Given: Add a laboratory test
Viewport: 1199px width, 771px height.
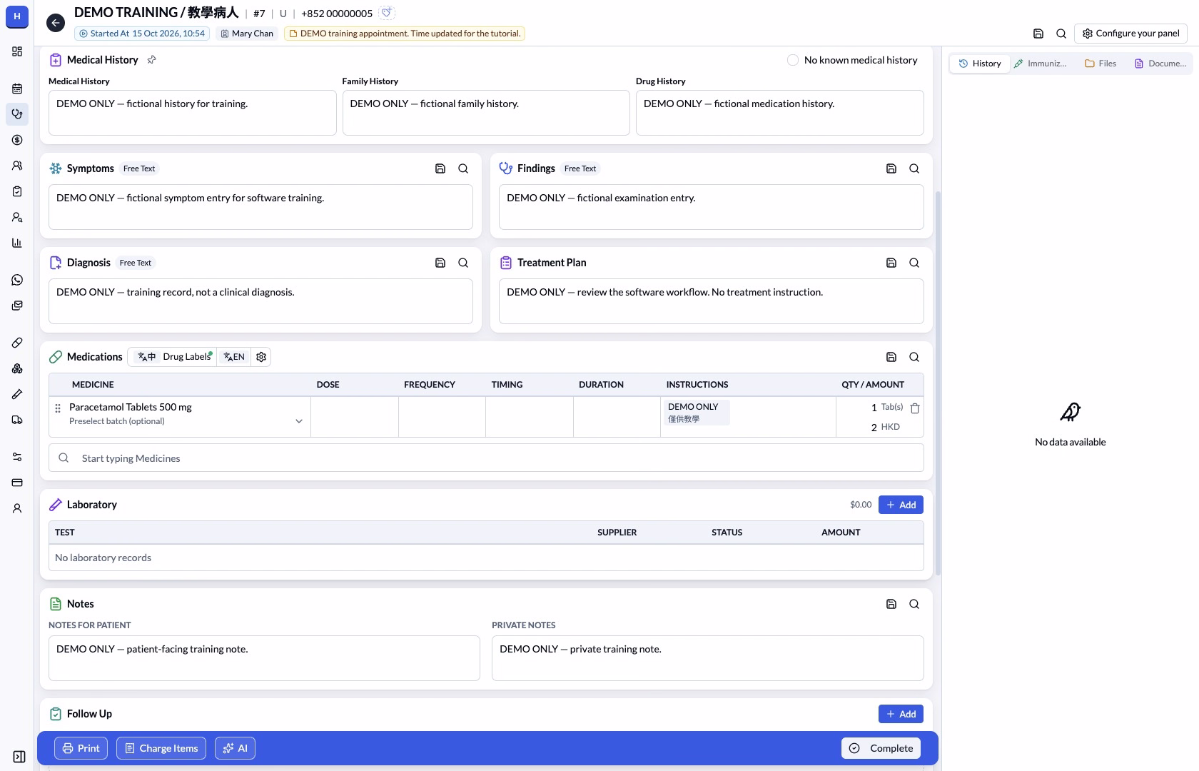Looking at the screenshot, I should point(901,505).
